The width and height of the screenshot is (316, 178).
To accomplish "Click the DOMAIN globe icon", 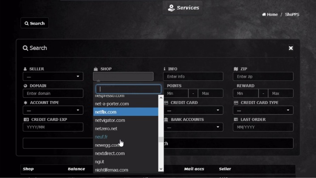I will 25,86.
